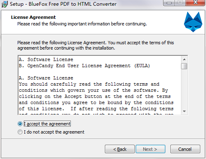Viewport: 206px width, 159px height.
Task: Select the 'I accept the agreement' radio button
Action: [x=20, y=124]
